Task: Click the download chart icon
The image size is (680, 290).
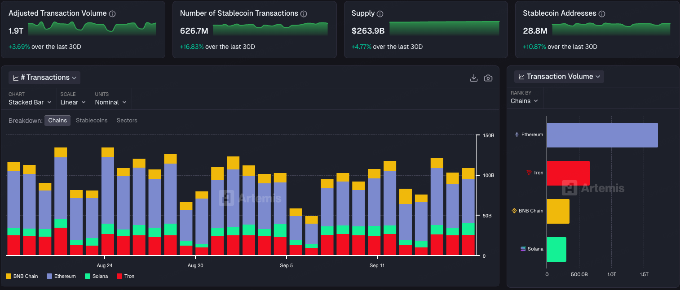Action: pos(473,78)
